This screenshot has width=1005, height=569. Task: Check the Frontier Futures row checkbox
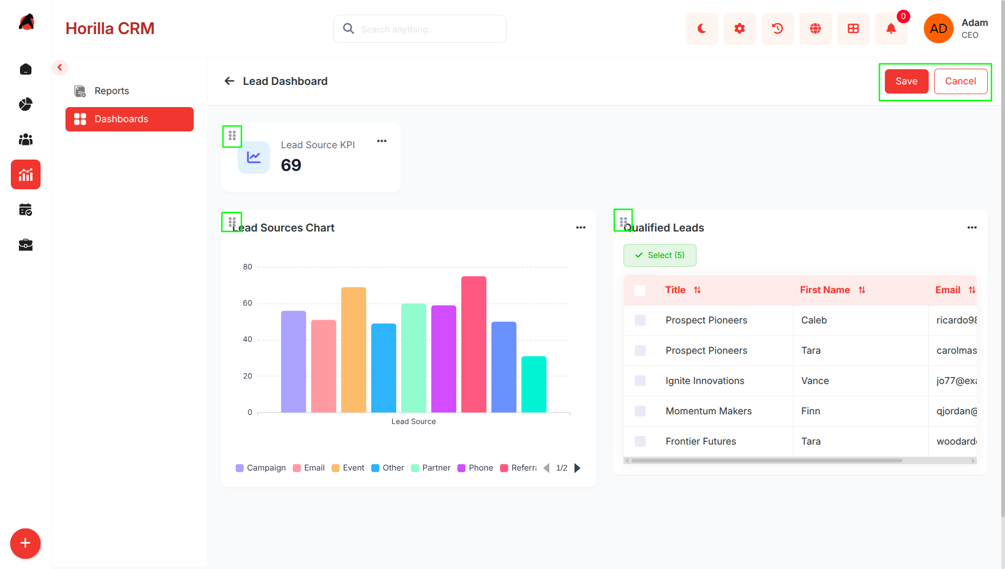[x=640, y=441]
